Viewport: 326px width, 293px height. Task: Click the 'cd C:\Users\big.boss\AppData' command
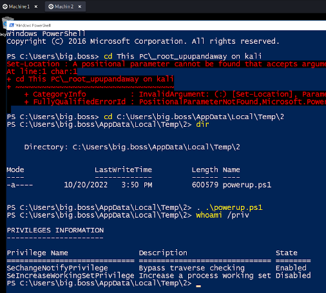point(194,117)
